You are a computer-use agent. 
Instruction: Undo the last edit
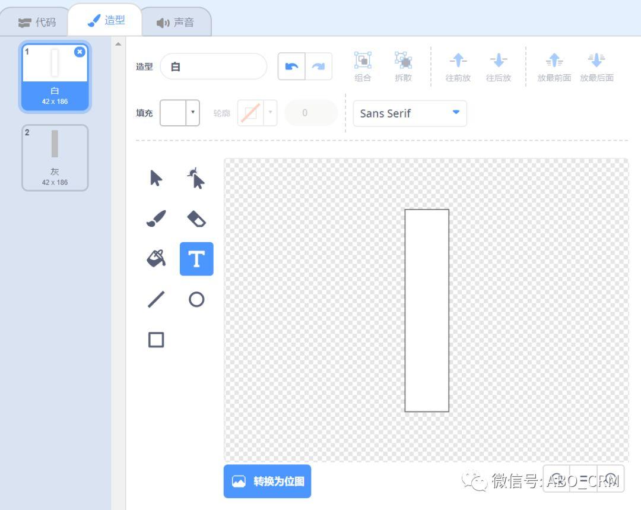click(x=291, y=66)
